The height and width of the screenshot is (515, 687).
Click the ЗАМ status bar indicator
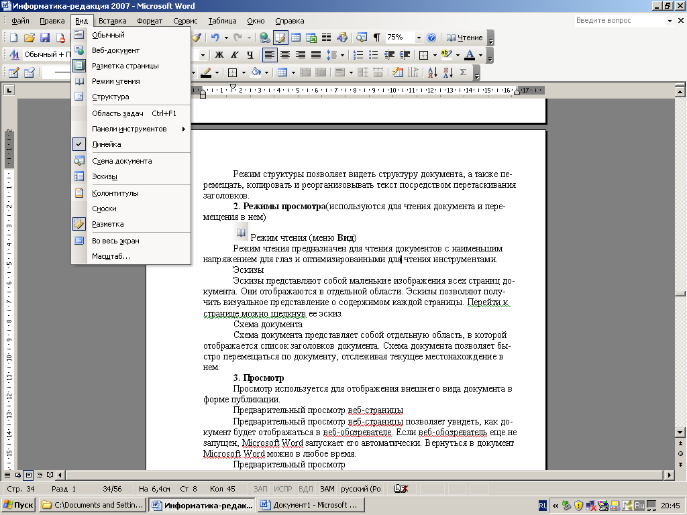coord(327,489)
